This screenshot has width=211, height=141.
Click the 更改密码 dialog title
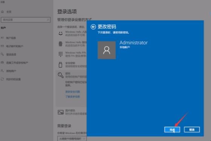[x=107, y=27]
